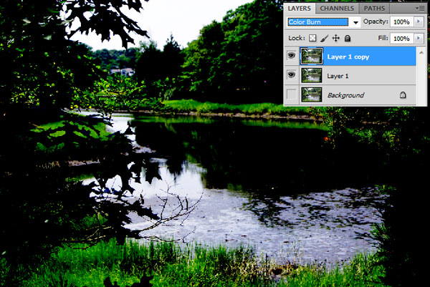Viewport: 430px width, 287px height.
Task: Toggle Lock transparent pixels
Action: [312, 38]
